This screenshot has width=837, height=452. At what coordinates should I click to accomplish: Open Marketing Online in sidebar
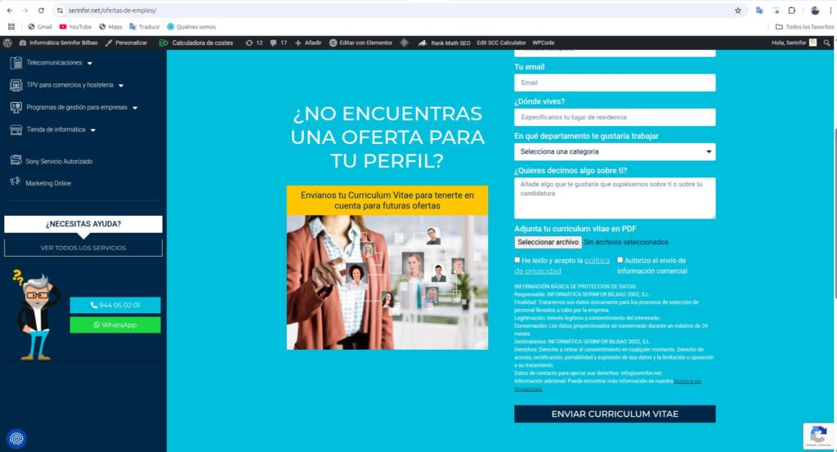(48, 183)
